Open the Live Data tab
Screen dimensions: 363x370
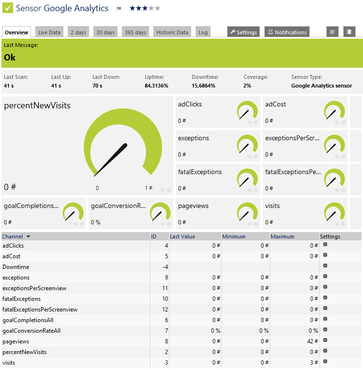click(x=49, y=32)
